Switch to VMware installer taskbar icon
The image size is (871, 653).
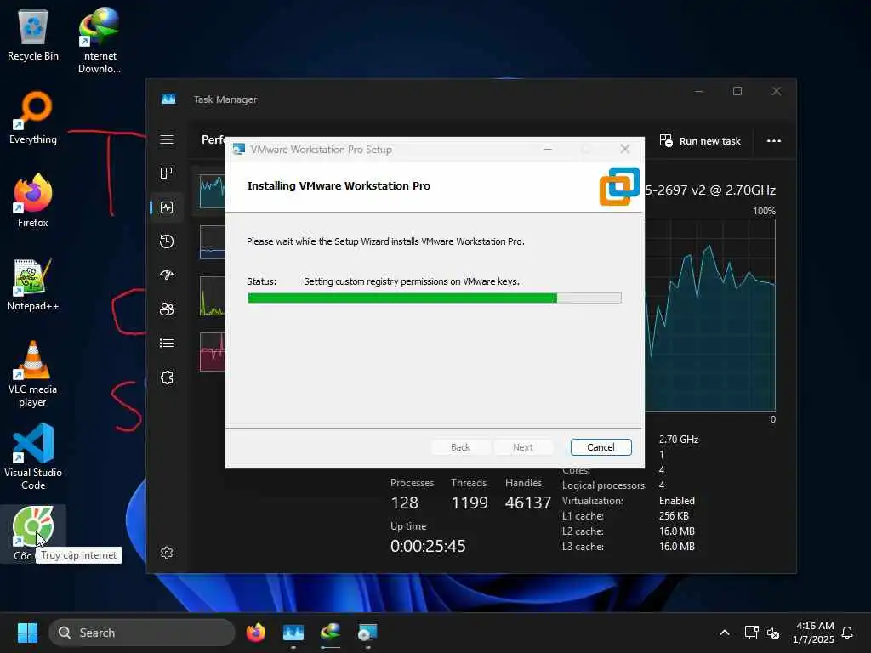coord(367,633)
